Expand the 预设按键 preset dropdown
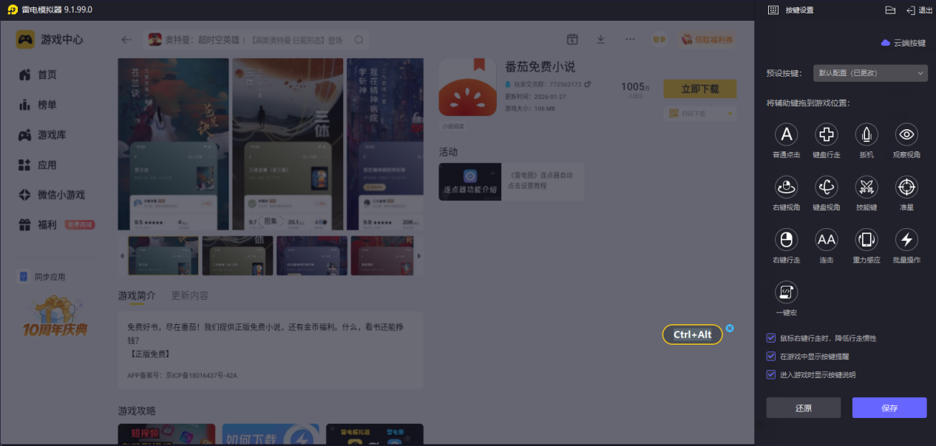The image size is (936, 446). pos(870,73)
